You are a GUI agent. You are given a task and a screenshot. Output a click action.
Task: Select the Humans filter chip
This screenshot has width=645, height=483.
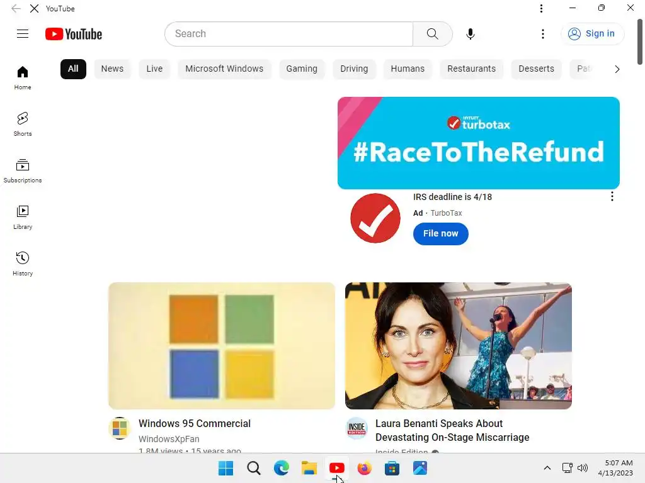(x=408, y=69)
